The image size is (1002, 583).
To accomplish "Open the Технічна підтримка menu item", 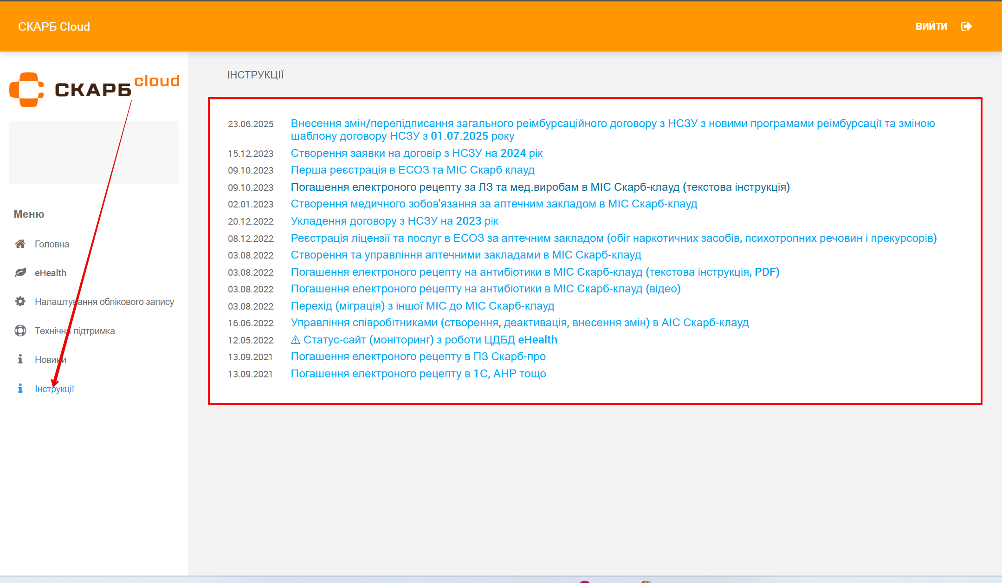I will (x=74, y=331).
